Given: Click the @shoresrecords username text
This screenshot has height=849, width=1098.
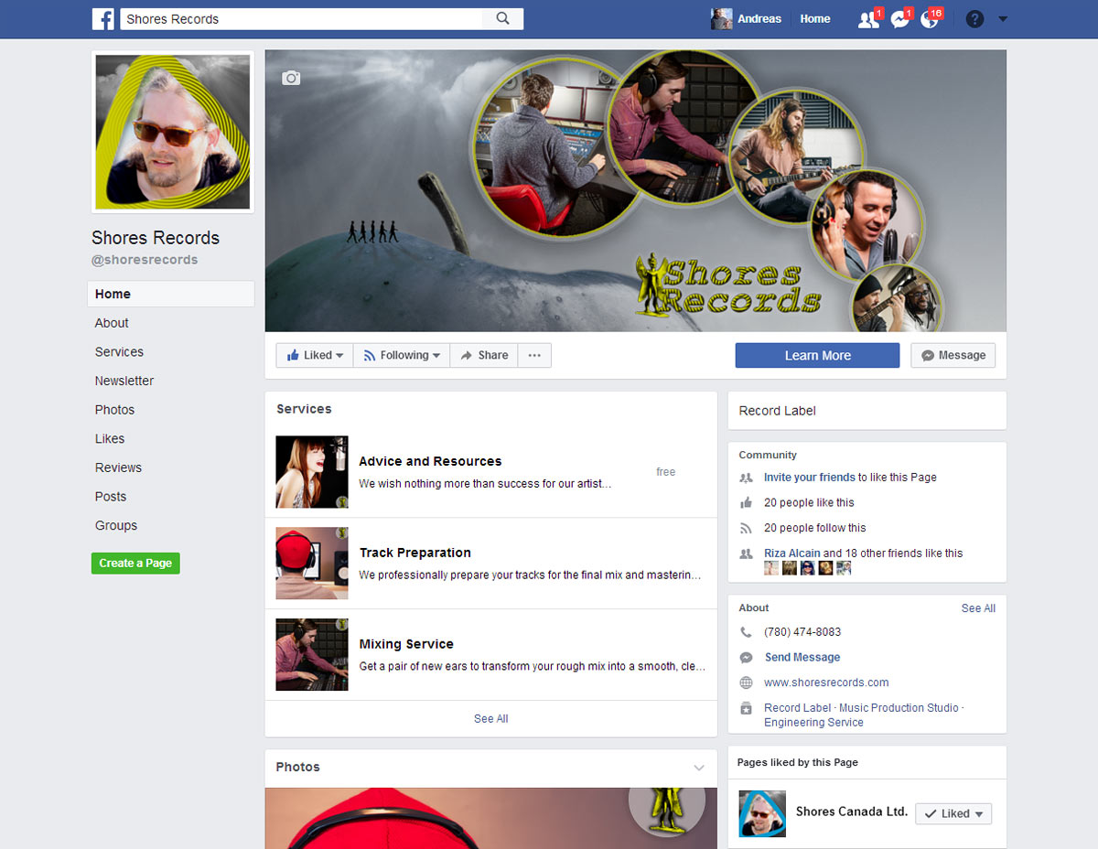Looking at the screenshot, I should (x=145, y=260).
